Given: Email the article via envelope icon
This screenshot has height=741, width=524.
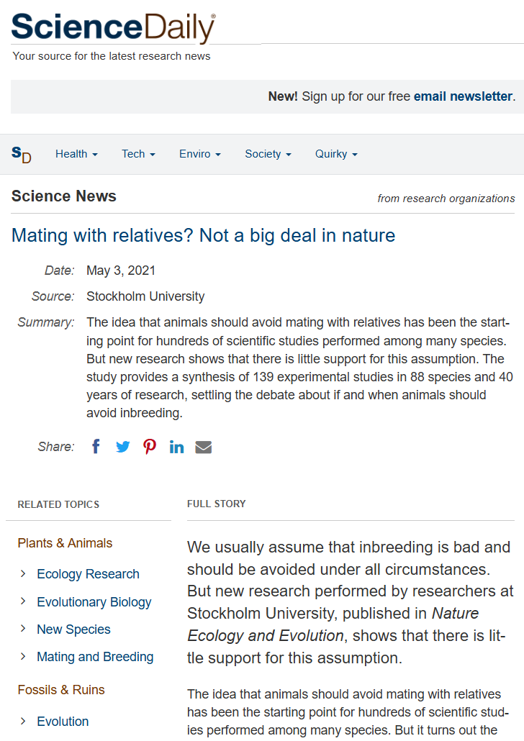Looking at the screenshot, I should tap(204, 447).
